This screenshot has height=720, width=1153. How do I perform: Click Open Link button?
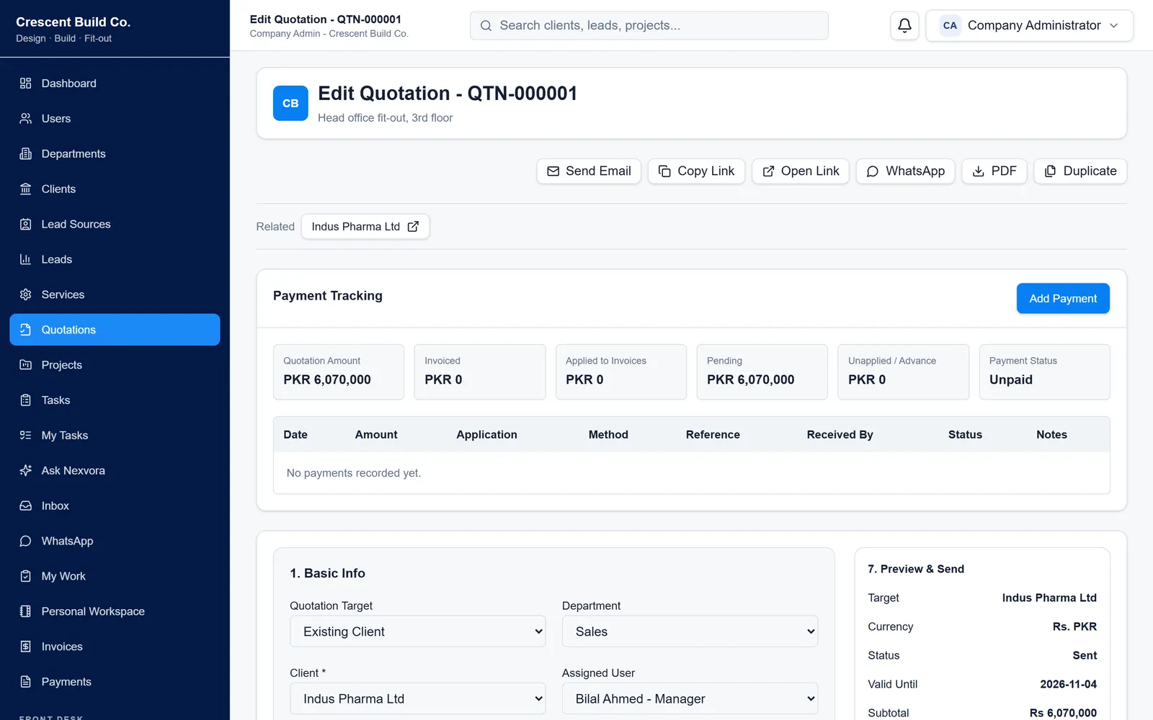tap(801, 171)
